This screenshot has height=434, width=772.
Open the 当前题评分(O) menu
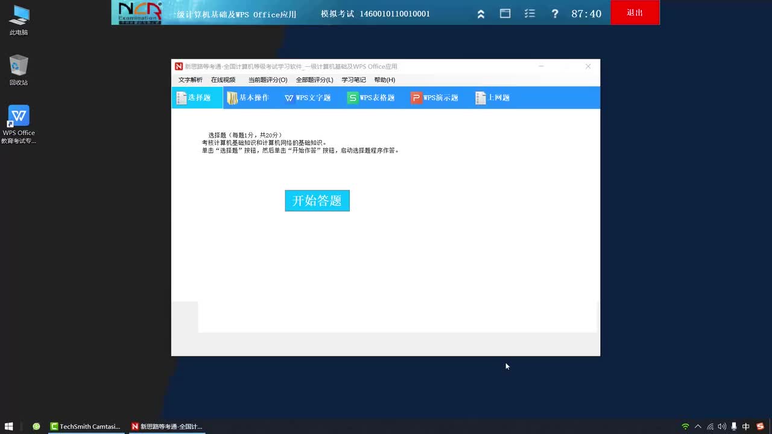[268, 80]
